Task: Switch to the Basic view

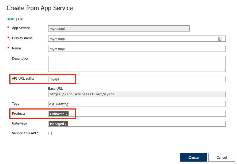Action: coord(11,19)
